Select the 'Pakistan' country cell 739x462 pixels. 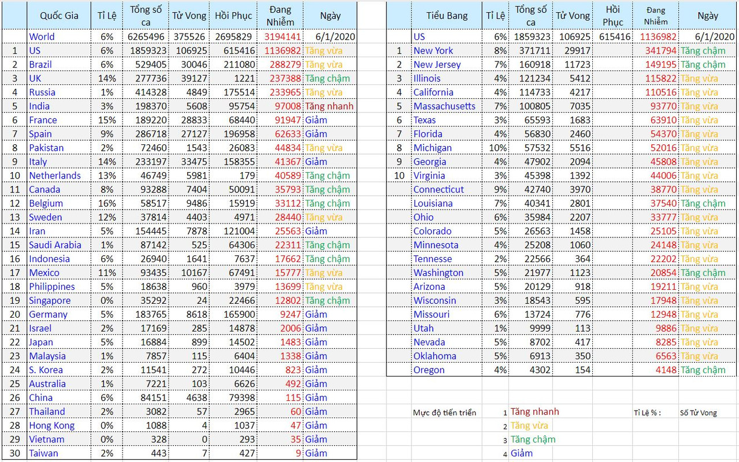(x=59, y=147)
